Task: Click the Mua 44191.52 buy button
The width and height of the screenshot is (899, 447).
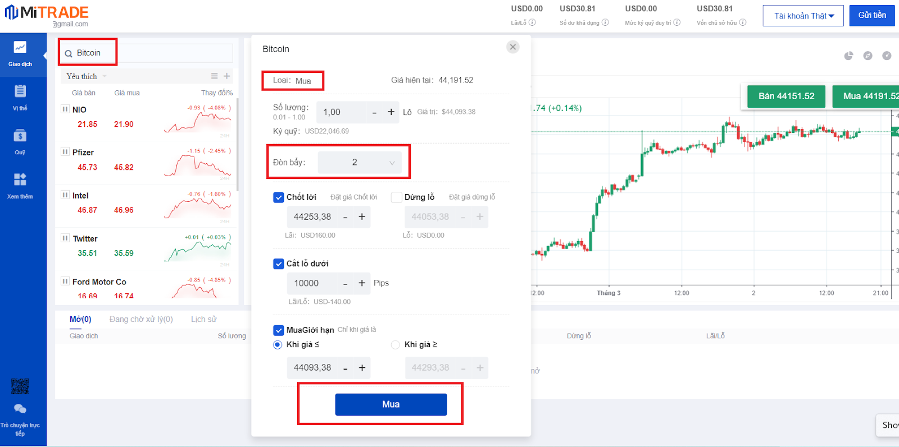Action: point(866,96)
